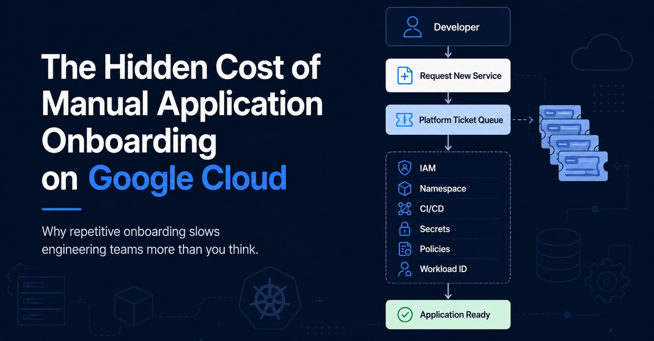
Task: Select the Application Ready box
Action: click(448, 314)
